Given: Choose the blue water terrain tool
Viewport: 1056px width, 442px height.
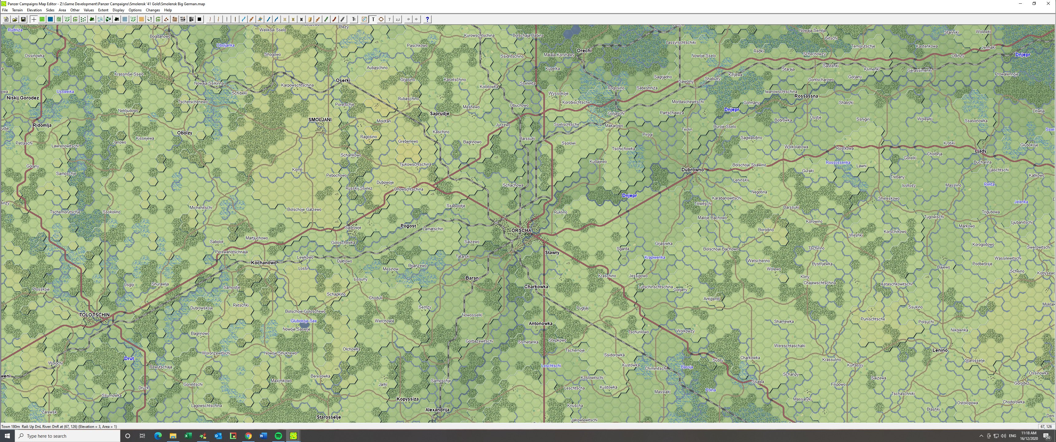Looking at the screenshot, I should 50,19.
